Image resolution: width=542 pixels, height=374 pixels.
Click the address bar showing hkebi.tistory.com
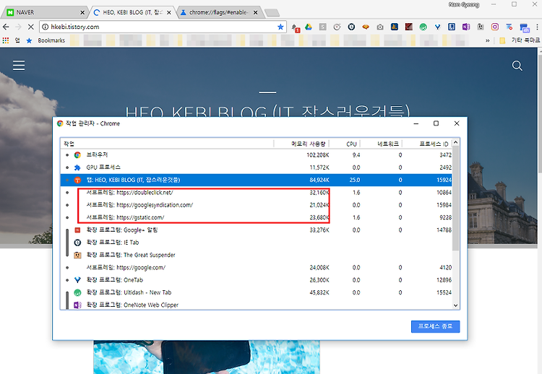click(x=163, y=27)
